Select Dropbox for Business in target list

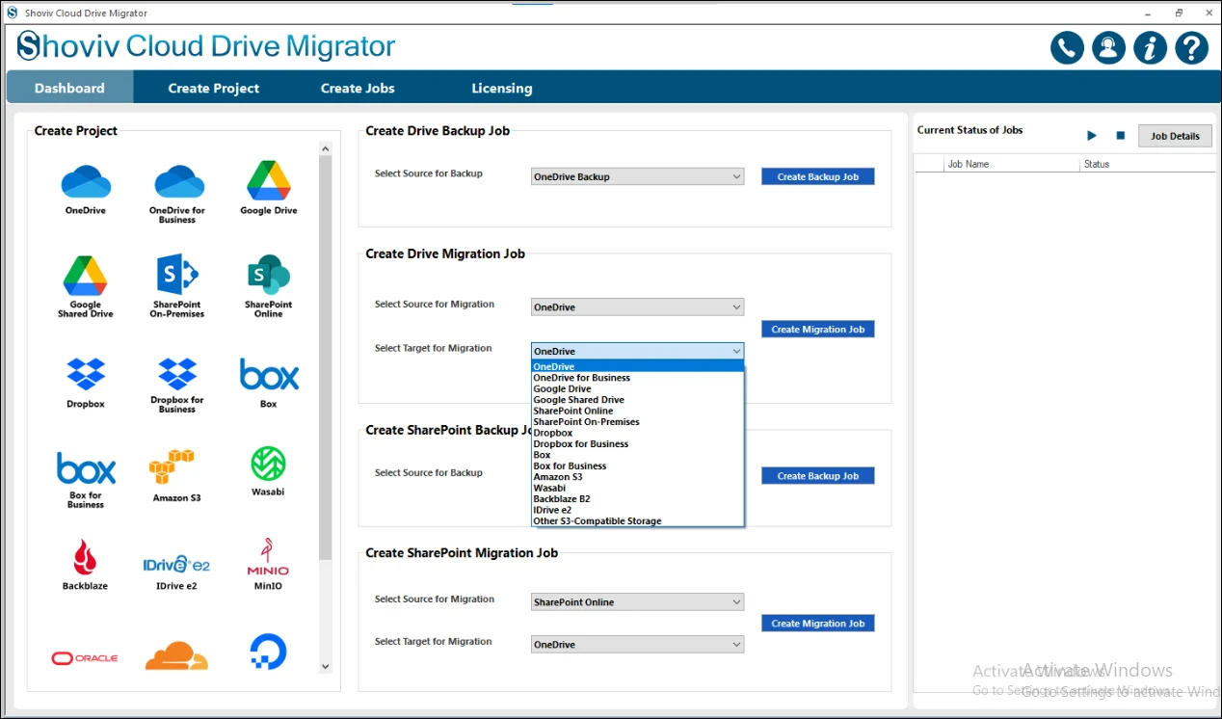pyautogui.click(x=637, y=444)
